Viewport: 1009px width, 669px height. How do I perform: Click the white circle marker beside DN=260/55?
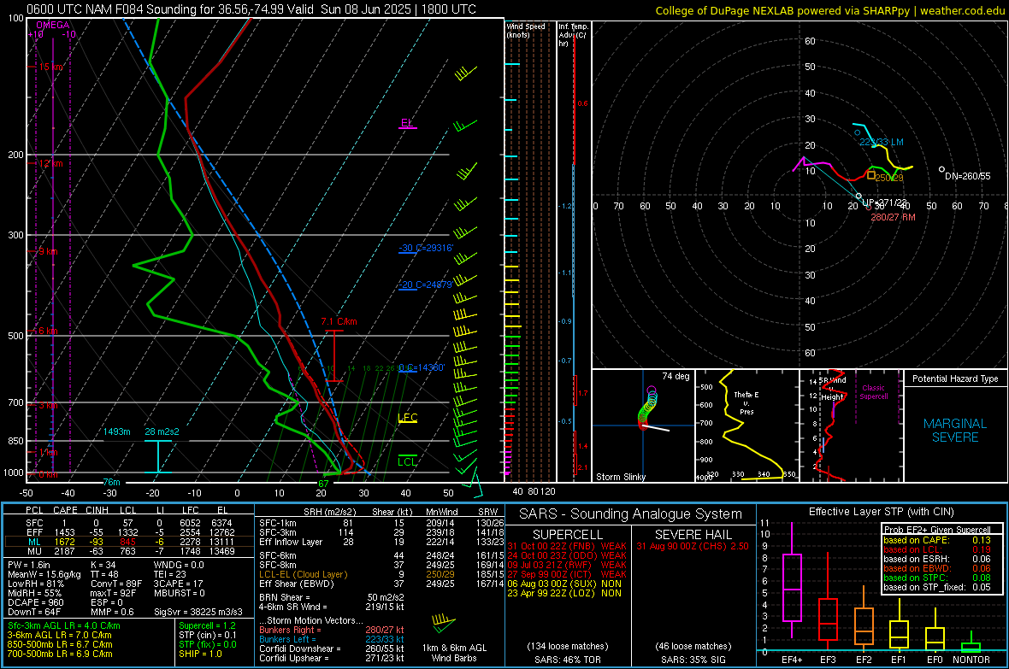[x=941, y=169]
